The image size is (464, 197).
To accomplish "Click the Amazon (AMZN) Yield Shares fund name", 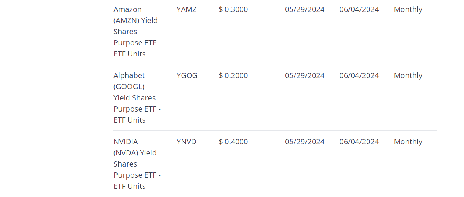I will pos(136,32).
